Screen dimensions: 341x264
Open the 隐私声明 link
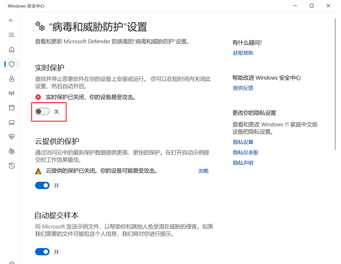(243, 163)
